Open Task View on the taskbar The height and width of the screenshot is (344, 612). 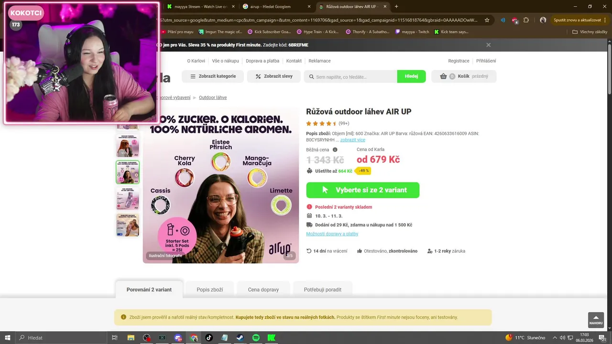click(115, 338)
